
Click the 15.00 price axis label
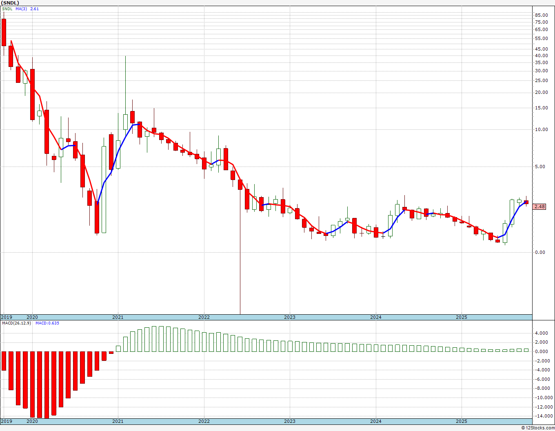[x=542, y=108]
